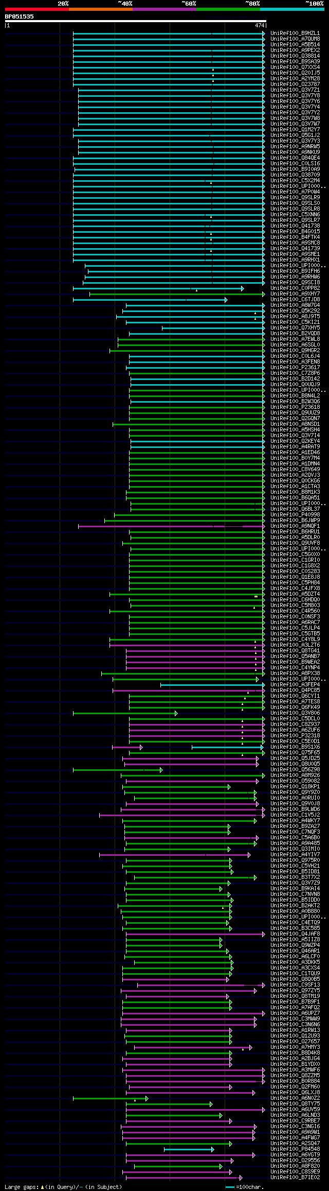
Task: Select the UniRef100_A1ED46 label
Action: (x=295, y=452)
